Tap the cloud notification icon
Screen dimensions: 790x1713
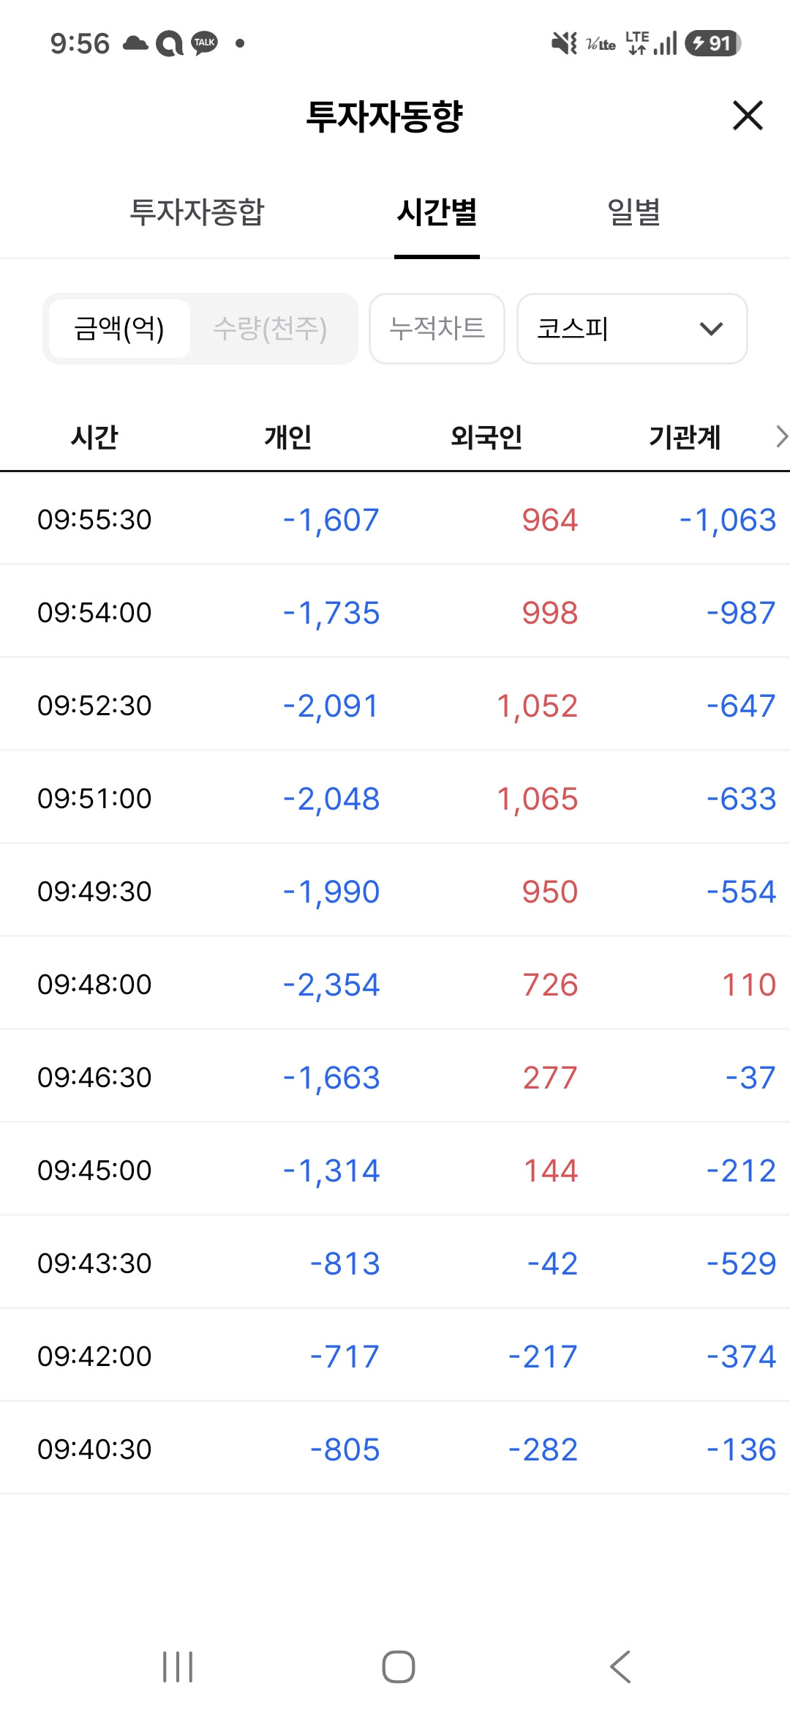coord(135,43)
